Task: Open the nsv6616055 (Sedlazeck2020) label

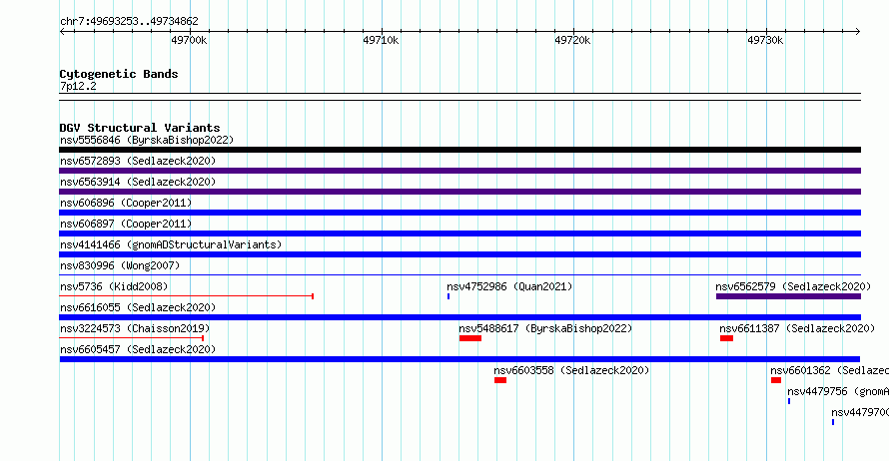Action: [138, 307]
